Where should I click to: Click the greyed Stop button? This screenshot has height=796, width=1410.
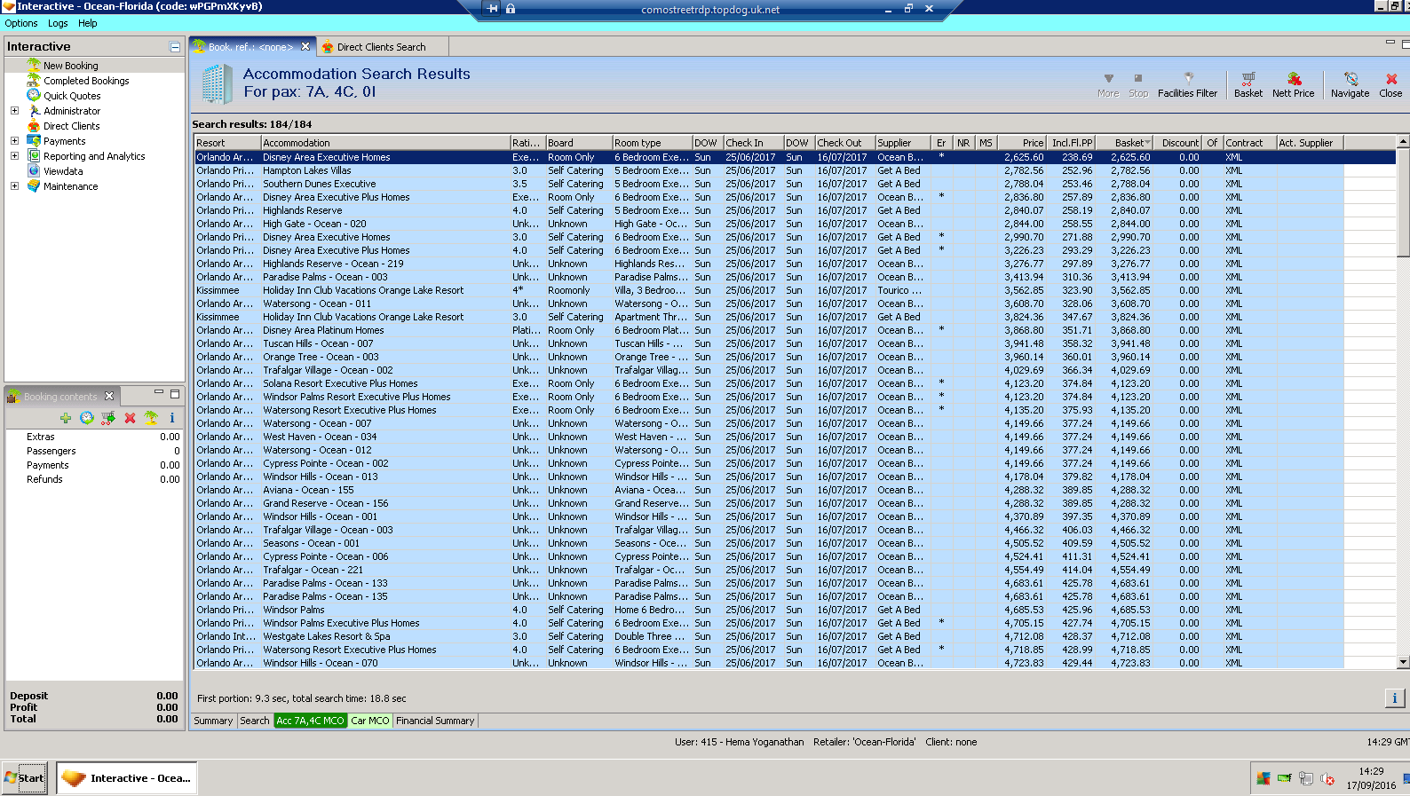pos(1138,85)
